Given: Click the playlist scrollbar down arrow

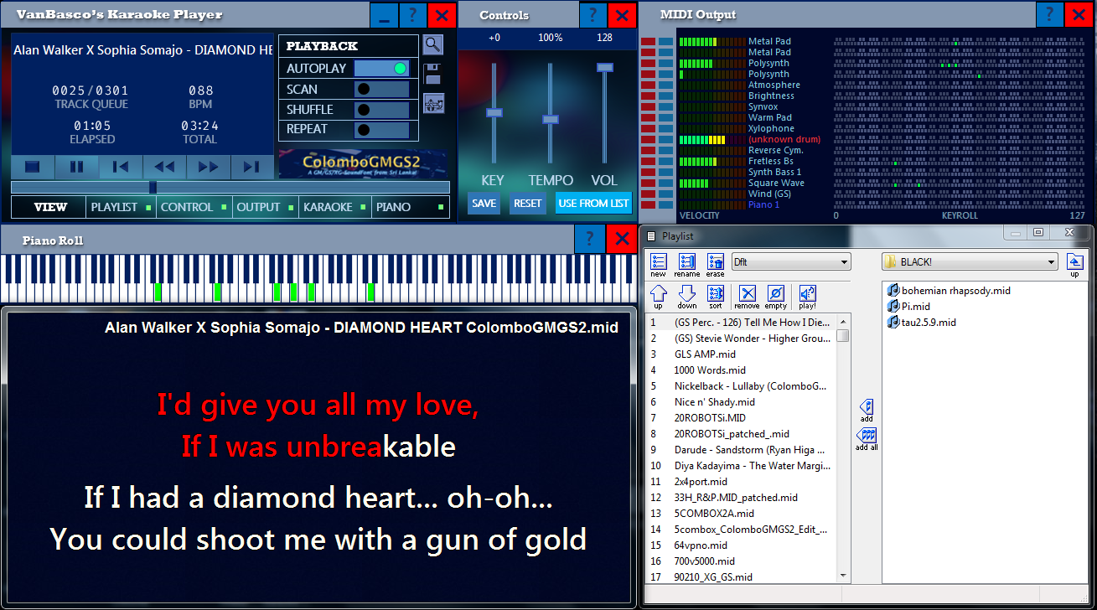Looking at the screenshot, I should [843, 576].
